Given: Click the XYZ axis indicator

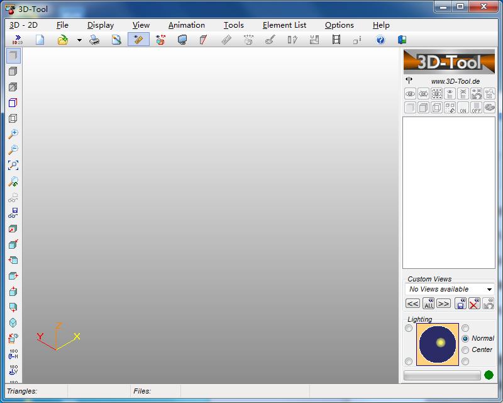Looking at the screenshot, I should point(58,336).
